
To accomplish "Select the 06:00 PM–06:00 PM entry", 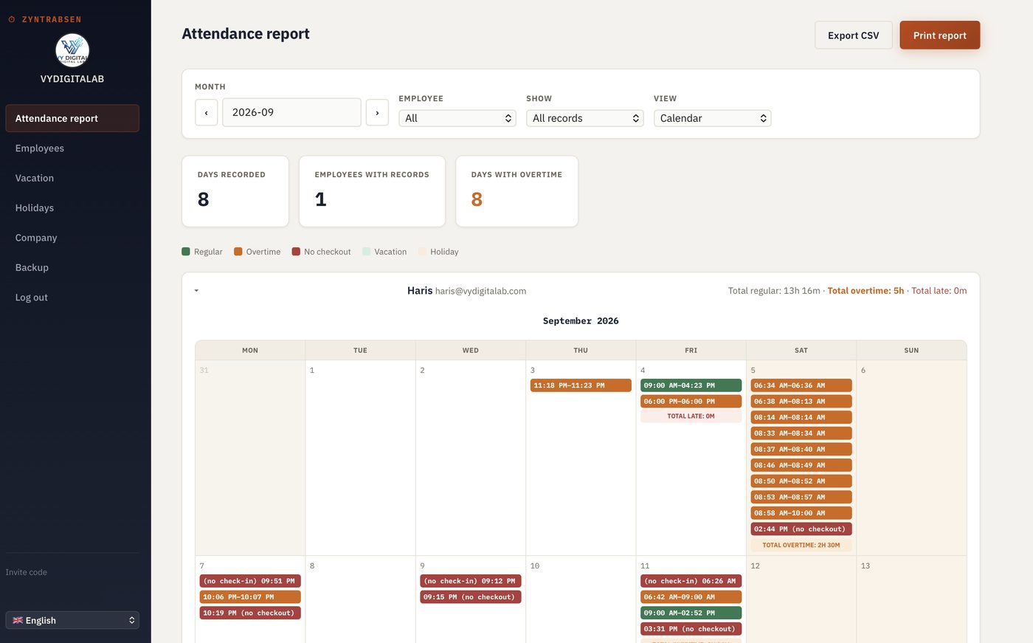I will click(691, 402).
